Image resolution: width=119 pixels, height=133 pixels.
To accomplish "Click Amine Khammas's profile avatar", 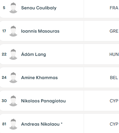I will [x=13, y=77].
